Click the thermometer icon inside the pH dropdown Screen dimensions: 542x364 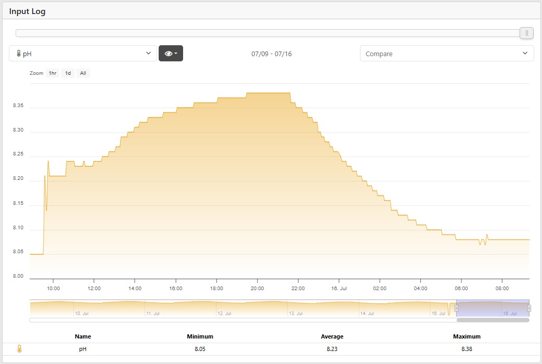click(19, 54)
